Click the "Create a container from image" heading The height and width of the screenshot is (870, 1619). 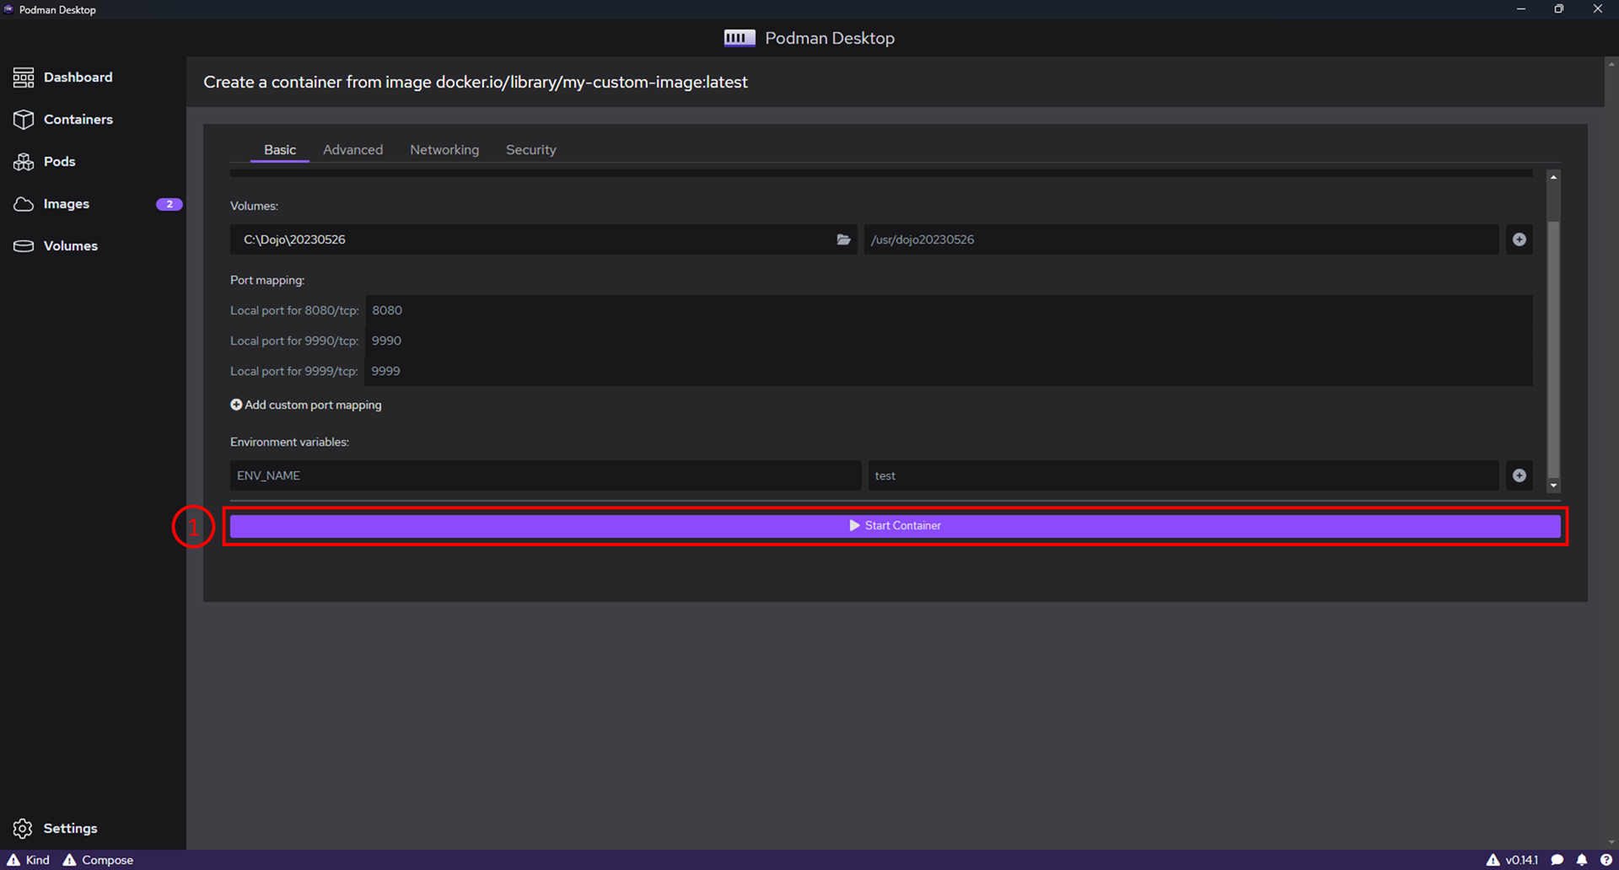476,82
